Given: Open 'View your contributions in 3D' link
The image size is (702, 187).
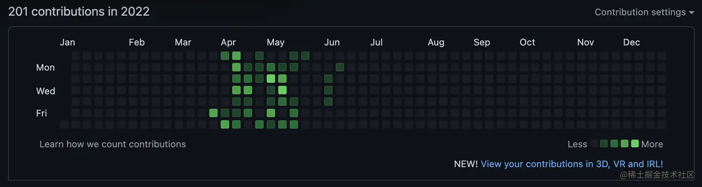Looking at the screenshot, I should click(x=572, y=164).
